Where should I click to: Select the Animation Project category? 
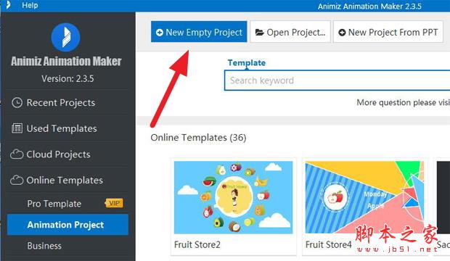pyautogui.click(x=67, y=225)
